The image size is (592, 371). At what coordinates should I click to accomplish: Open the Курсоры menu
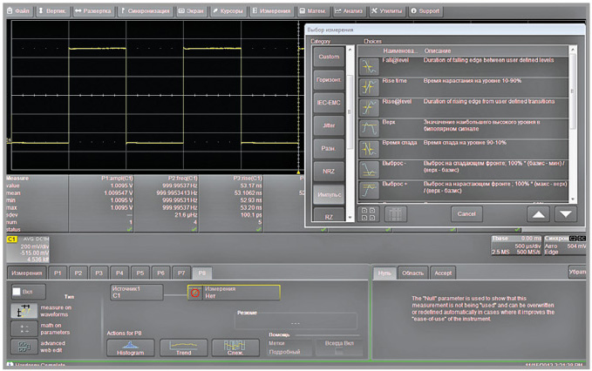228,11
